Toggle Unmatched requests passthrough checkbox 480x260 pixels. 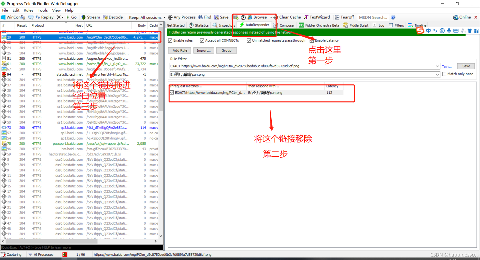point(249,40)
